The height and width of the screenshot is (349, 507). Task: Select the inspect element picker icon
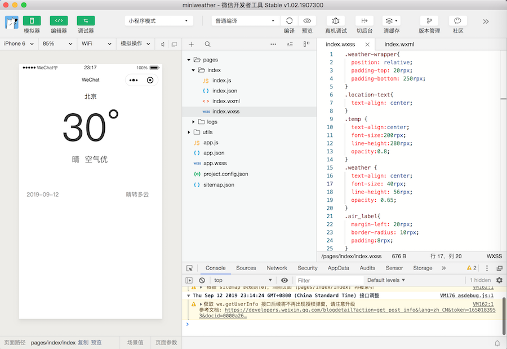pyautogui.click(x=190, y=268)
